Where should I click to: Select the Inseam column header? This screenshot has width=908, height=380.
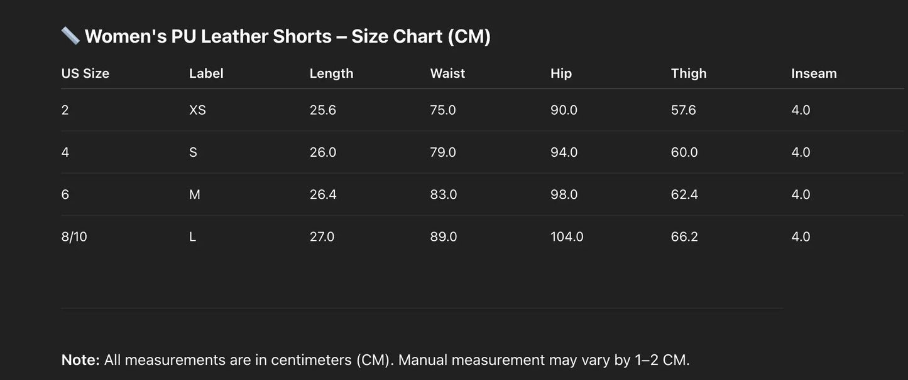coord(814,73)
